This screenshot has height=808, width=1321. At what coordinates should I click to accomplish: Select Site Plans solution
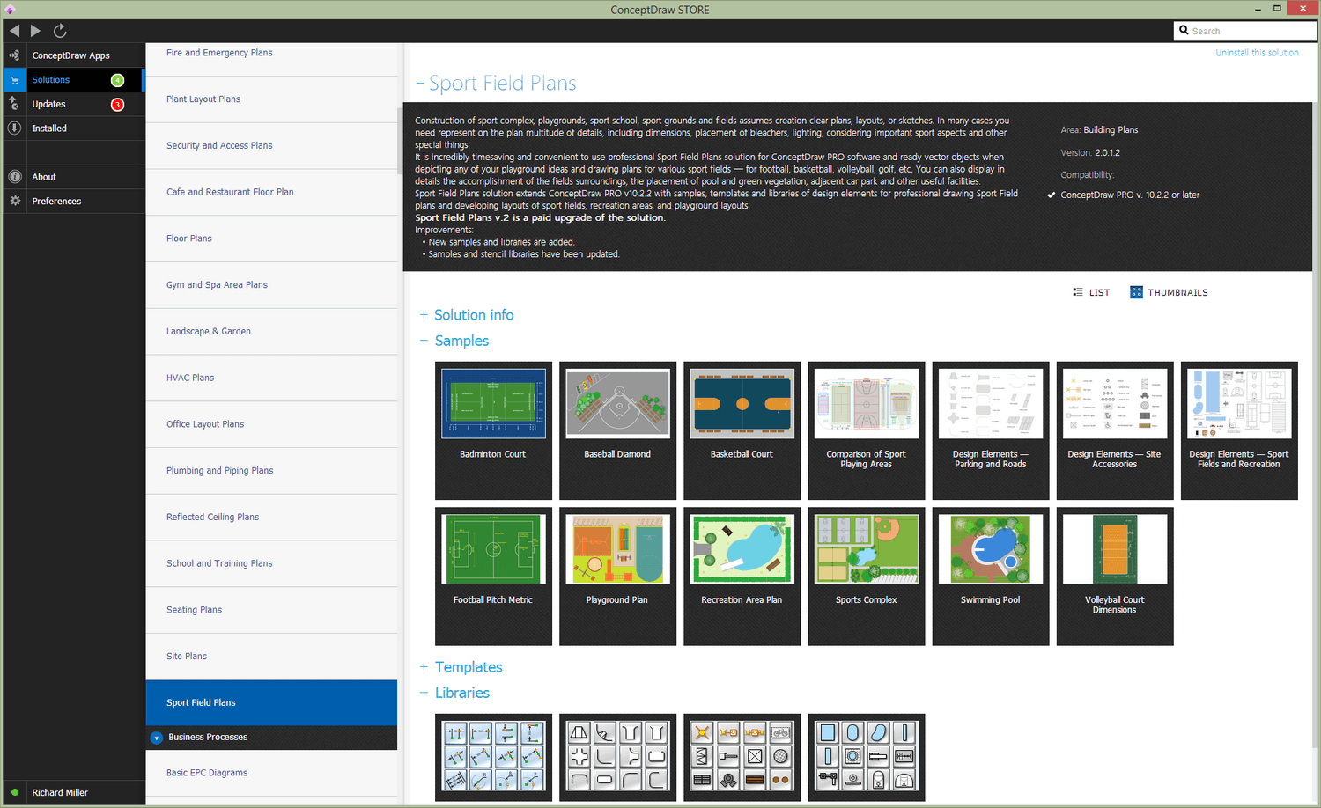pos(271,657)
